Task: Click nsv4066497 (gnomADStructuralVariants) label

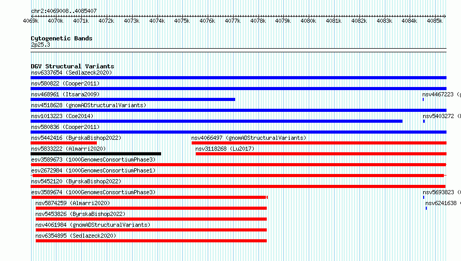Action: (249, 138)
